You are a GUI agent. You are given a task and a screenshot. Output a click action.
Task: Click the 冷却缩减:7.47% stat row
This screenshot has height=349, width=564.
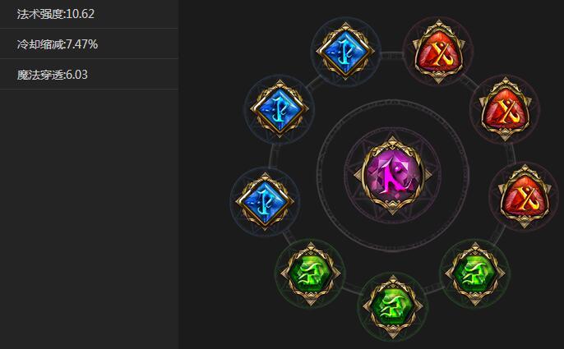pos(89,44)
